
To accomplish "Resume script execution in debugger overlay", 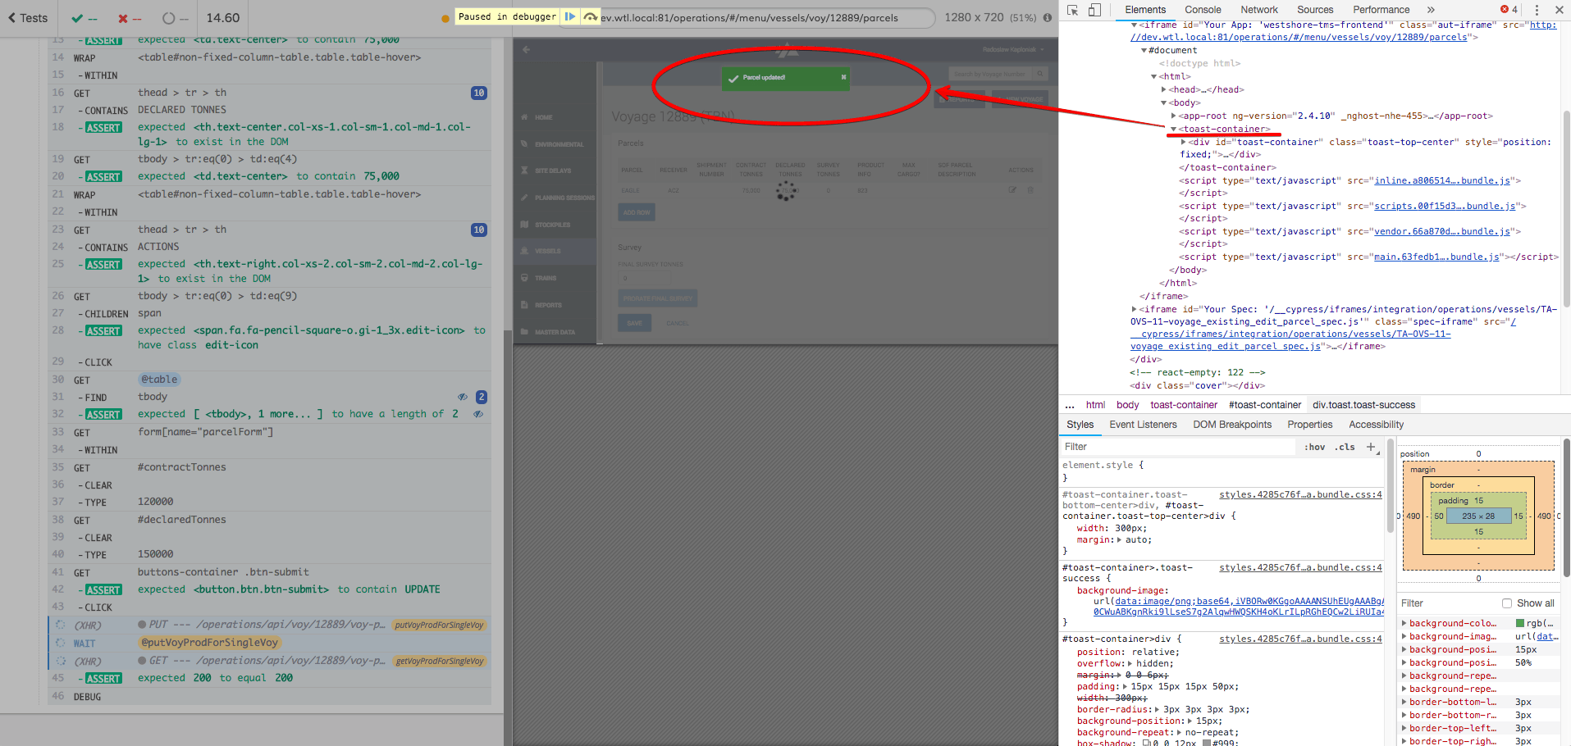I will [x=570, y=16].
